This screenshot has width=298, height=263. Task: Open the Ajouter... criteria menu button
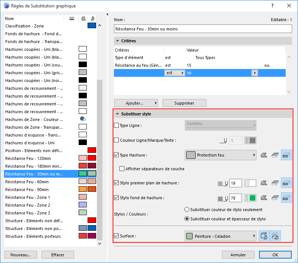[136, 103]
